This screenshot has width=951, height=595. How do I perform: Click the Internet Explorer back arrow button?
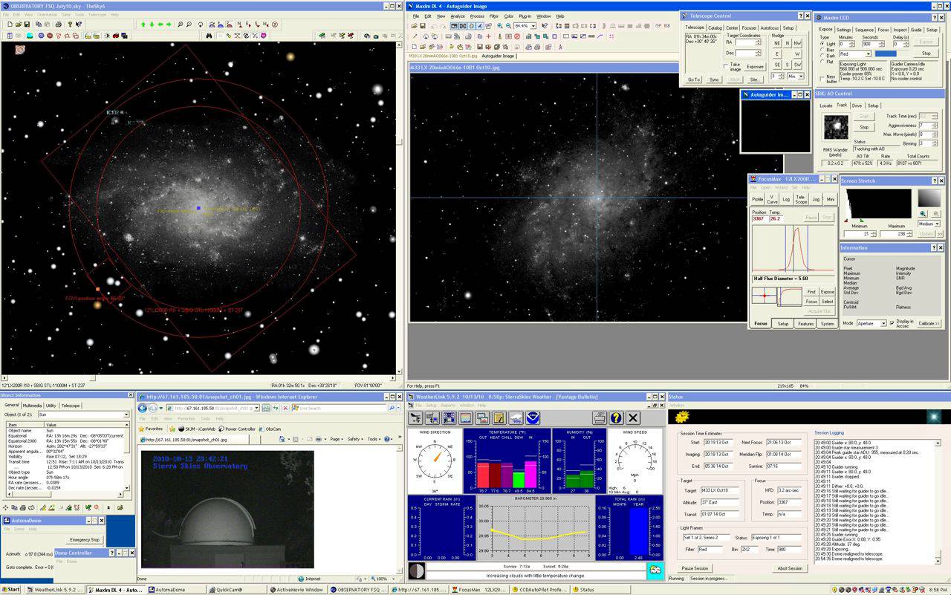pyautogui.click(x=142, y=408)
